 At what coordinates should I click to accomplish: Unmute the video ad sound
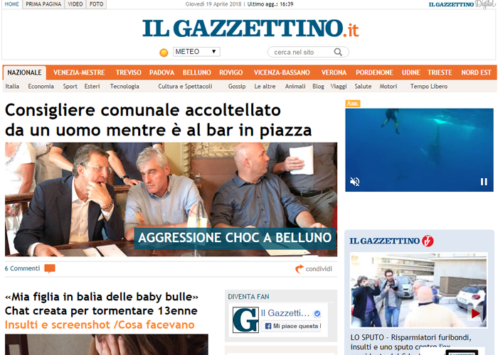coord(355,182)
